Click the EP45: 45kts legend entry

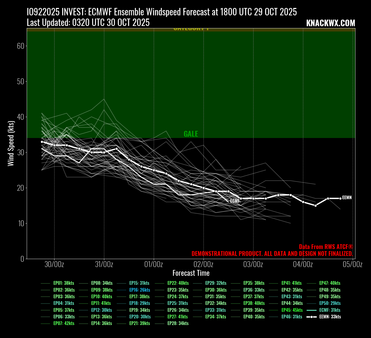(x=292, y=310)
